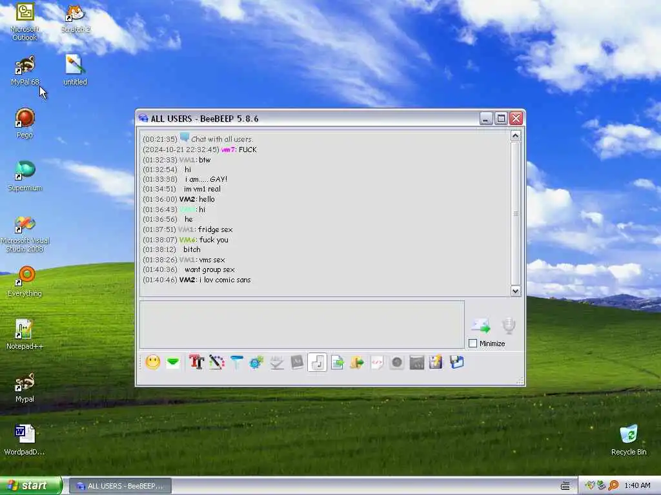Select the Recycle Bin icon

[x=629, y=441]
